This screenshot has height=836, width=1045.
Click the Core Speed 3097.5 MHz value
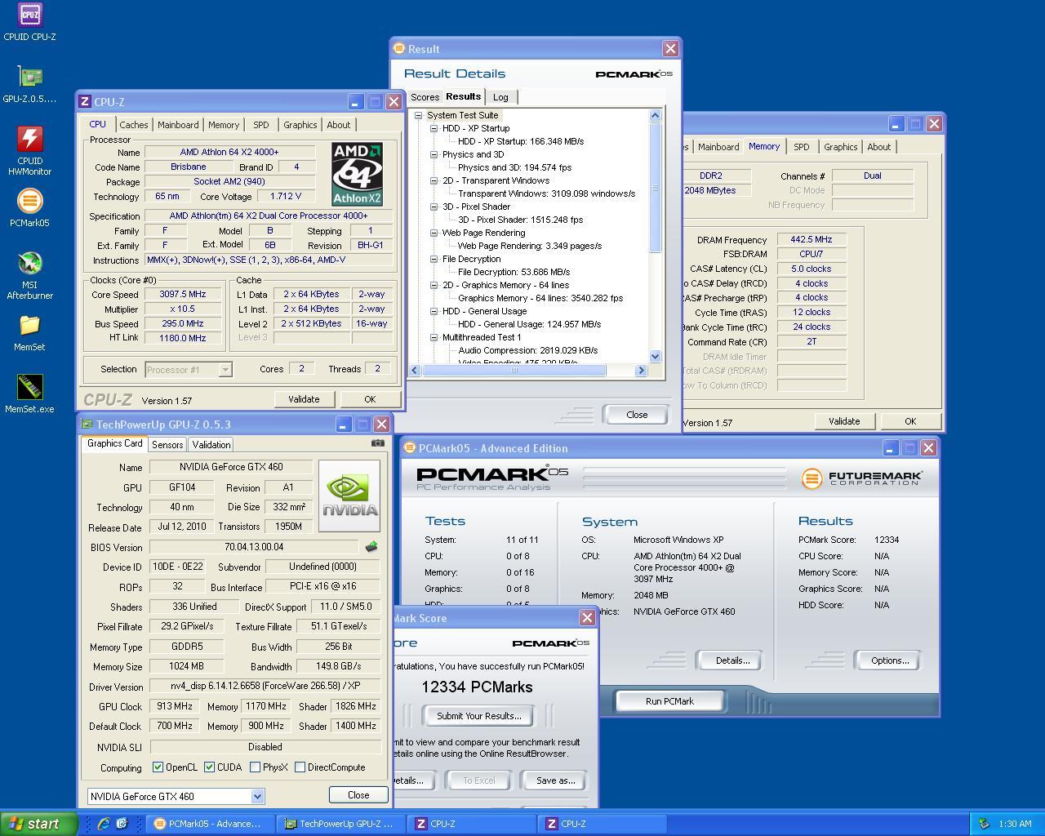tap(183, 294)
